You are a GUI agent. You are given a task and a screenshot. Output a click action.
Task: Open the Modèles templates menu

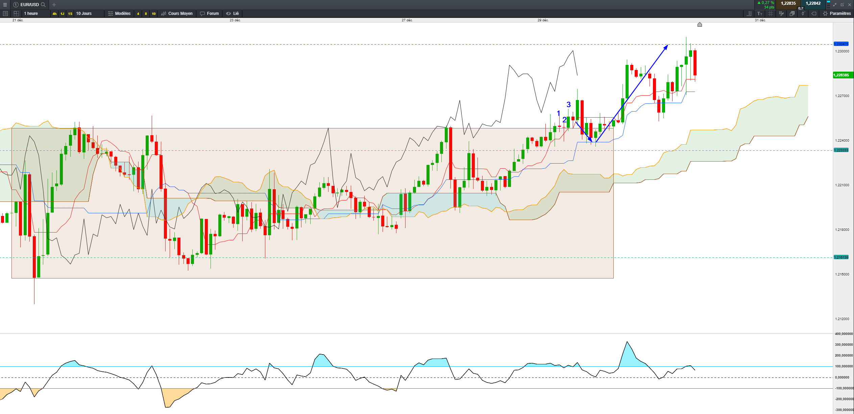point(119,14)
